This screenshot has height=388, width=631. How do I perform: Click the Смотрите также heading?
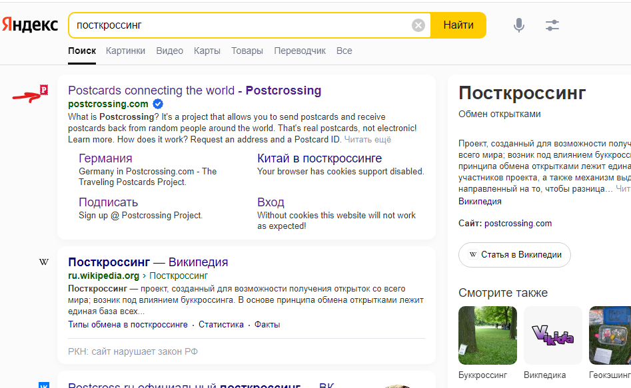click(x=503, y=293)
